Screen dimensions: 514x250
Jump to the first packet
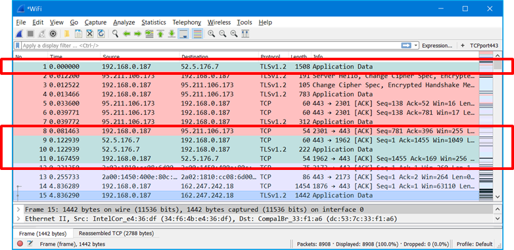[x=160, y=33]
